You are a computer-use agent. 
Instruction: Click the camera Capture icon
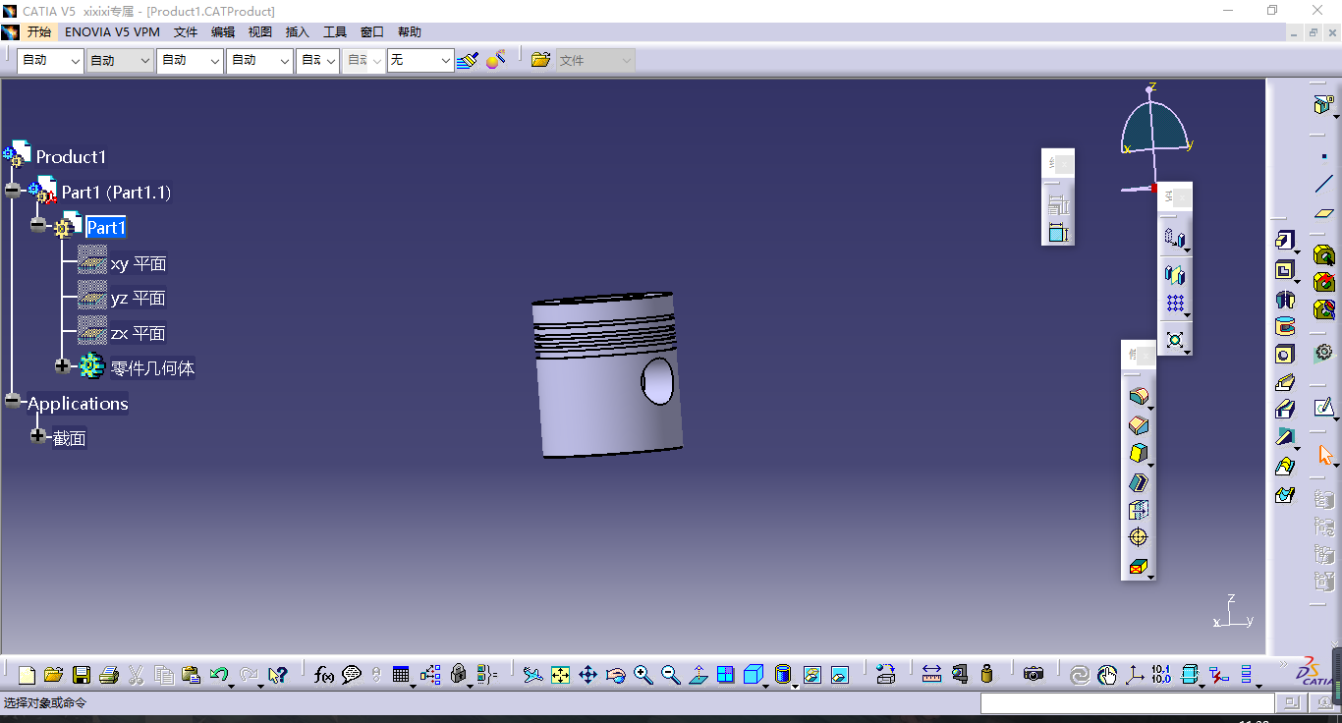(x=1033, y=674)
